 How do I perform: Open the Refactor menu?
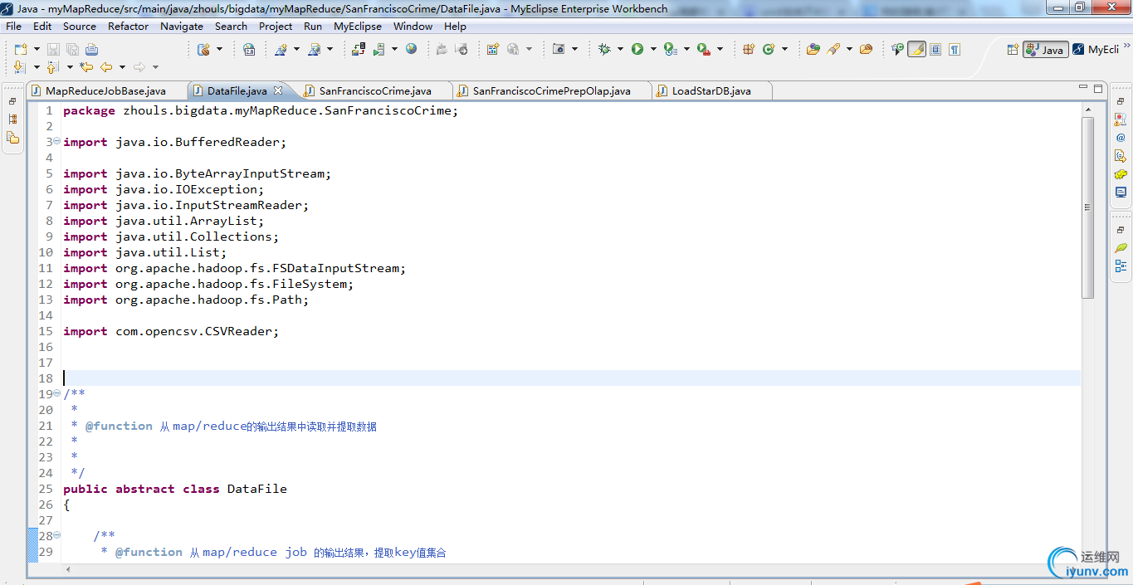(128, 26)
